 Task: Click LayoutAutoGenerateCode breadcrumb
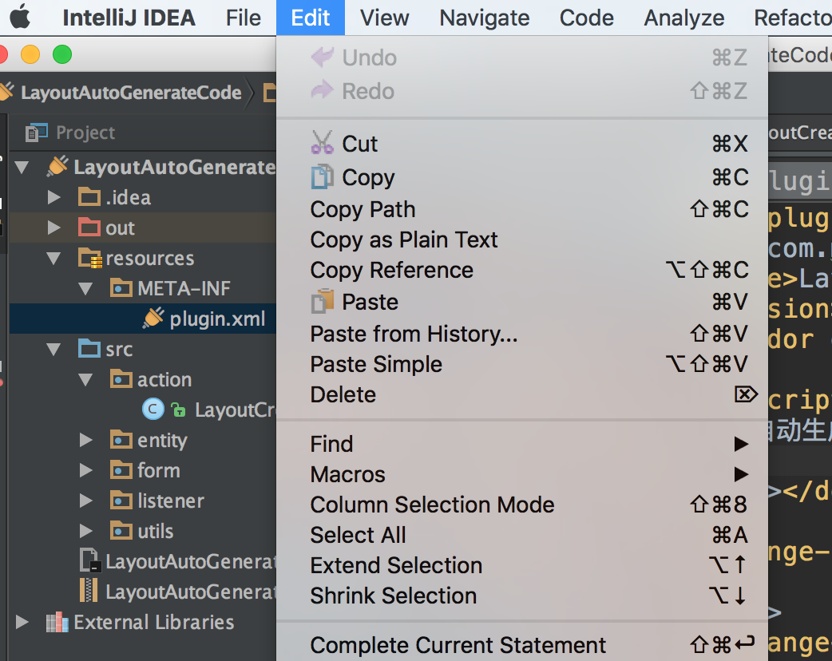coord(131,93)
